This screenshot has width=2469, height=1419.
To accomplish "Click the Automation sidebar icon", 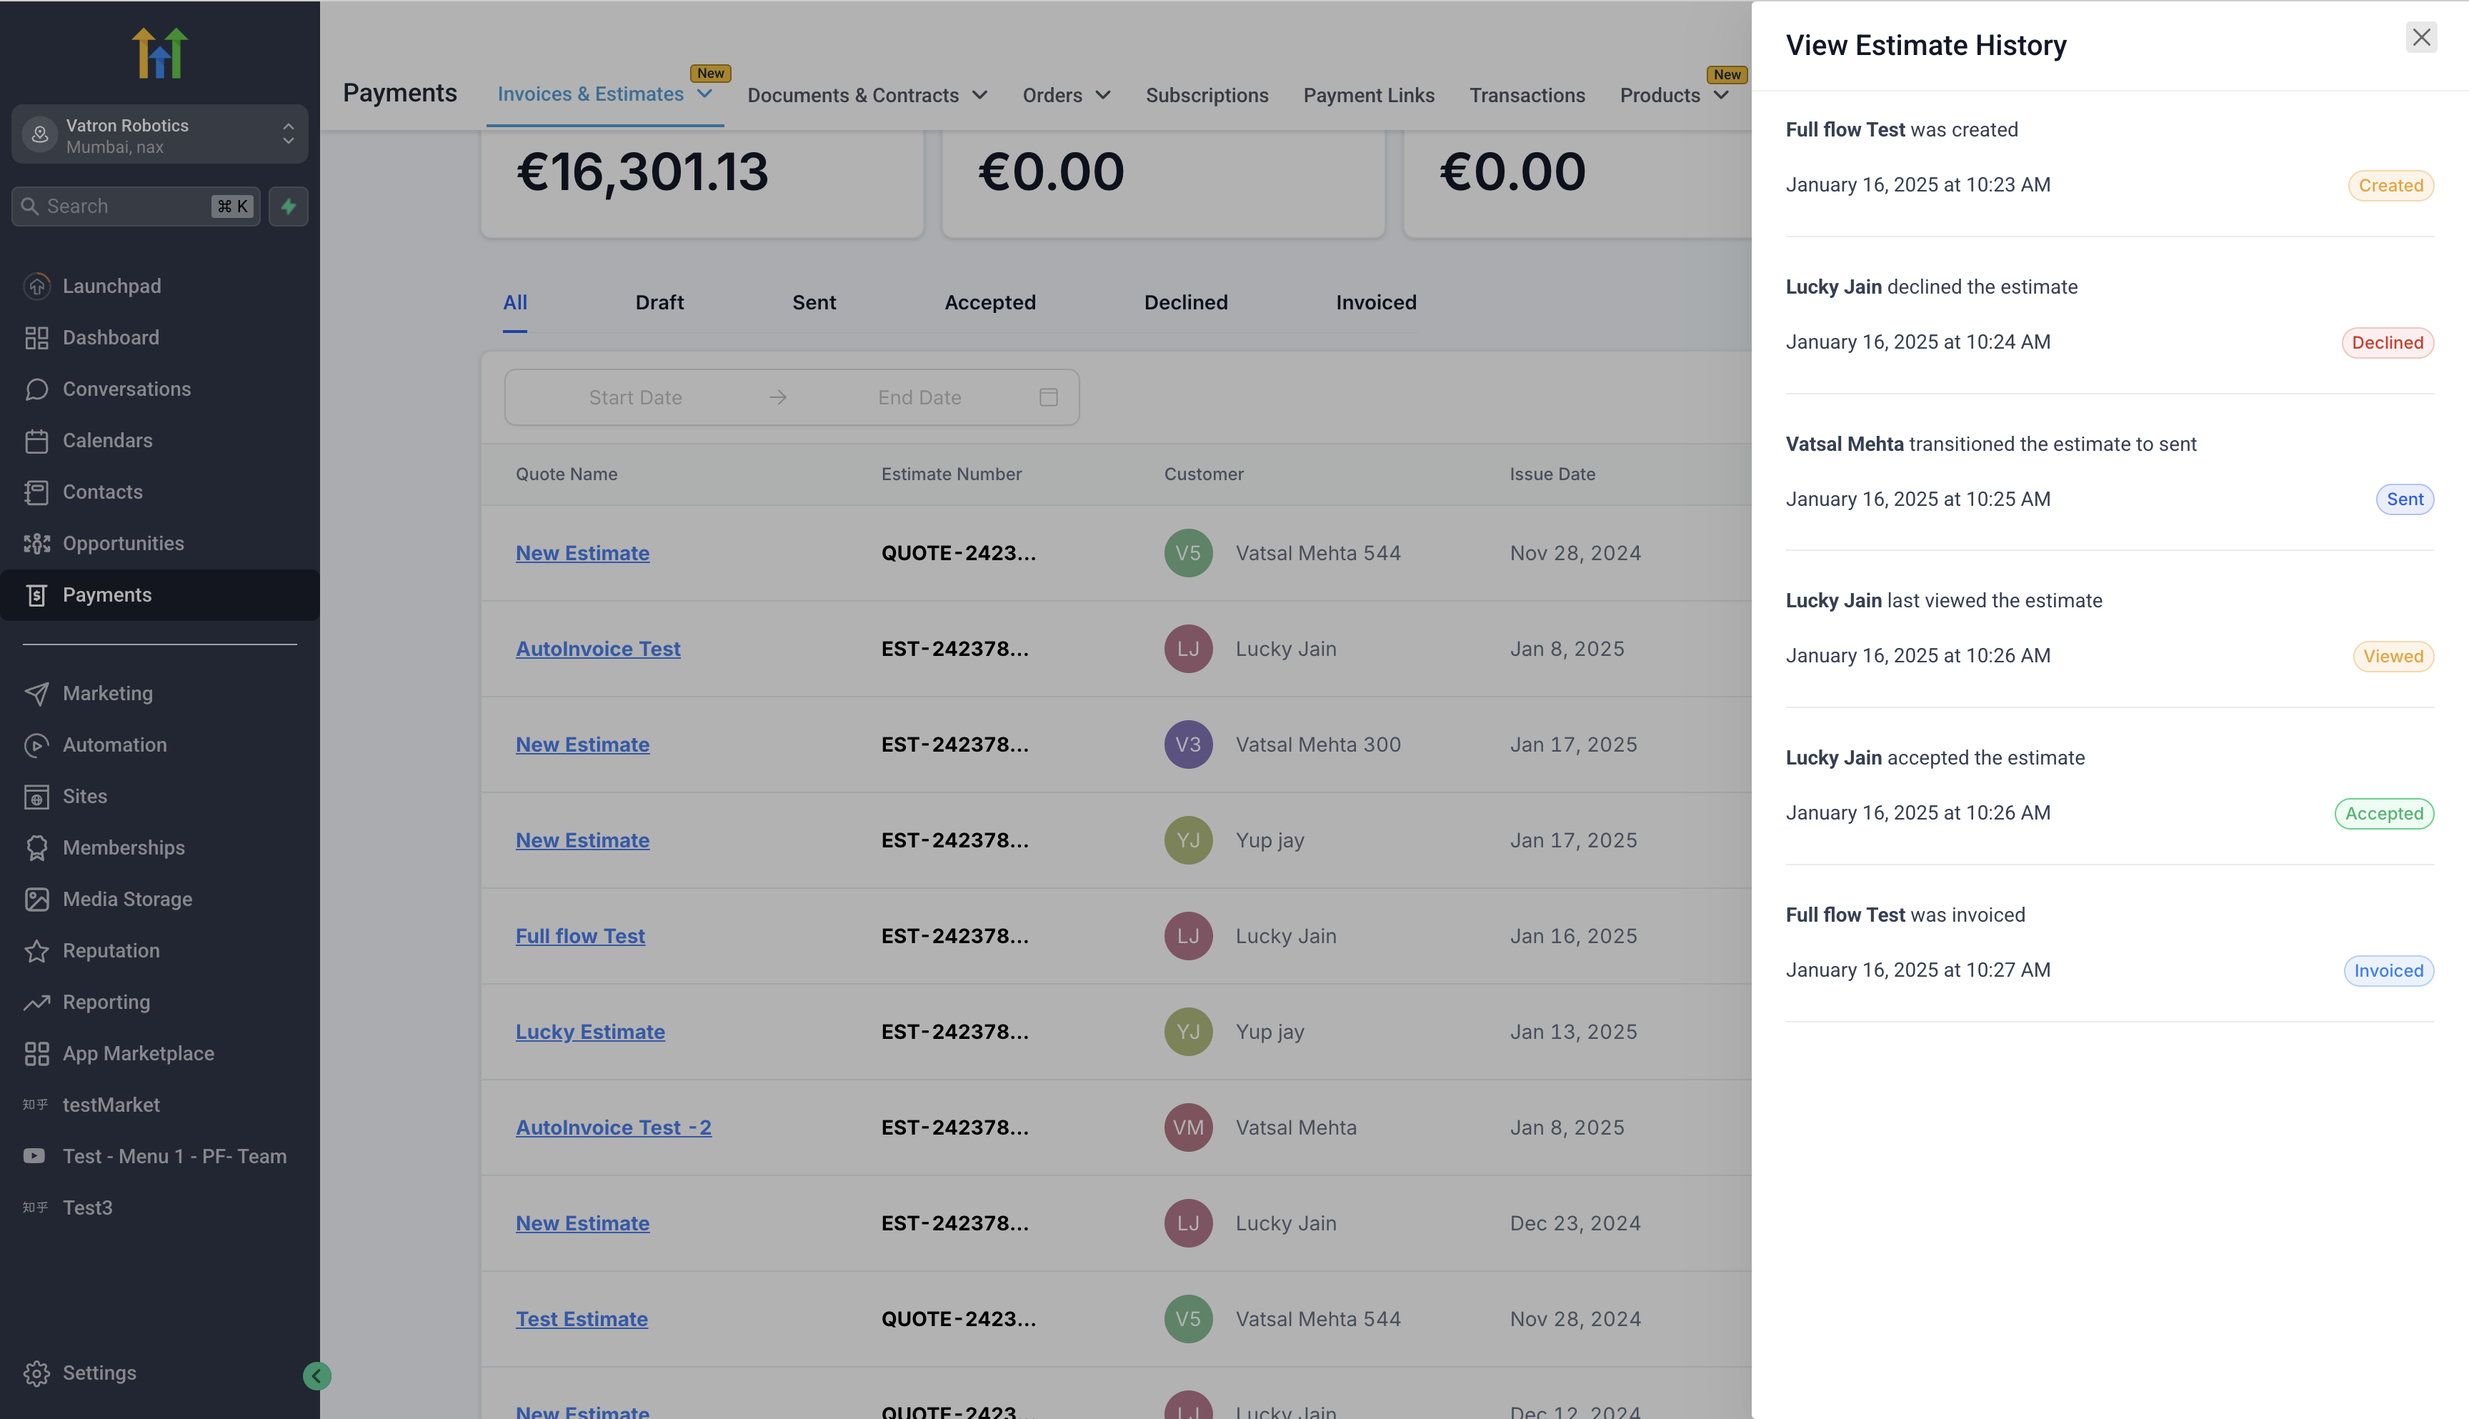I will (x=37, y=745).
